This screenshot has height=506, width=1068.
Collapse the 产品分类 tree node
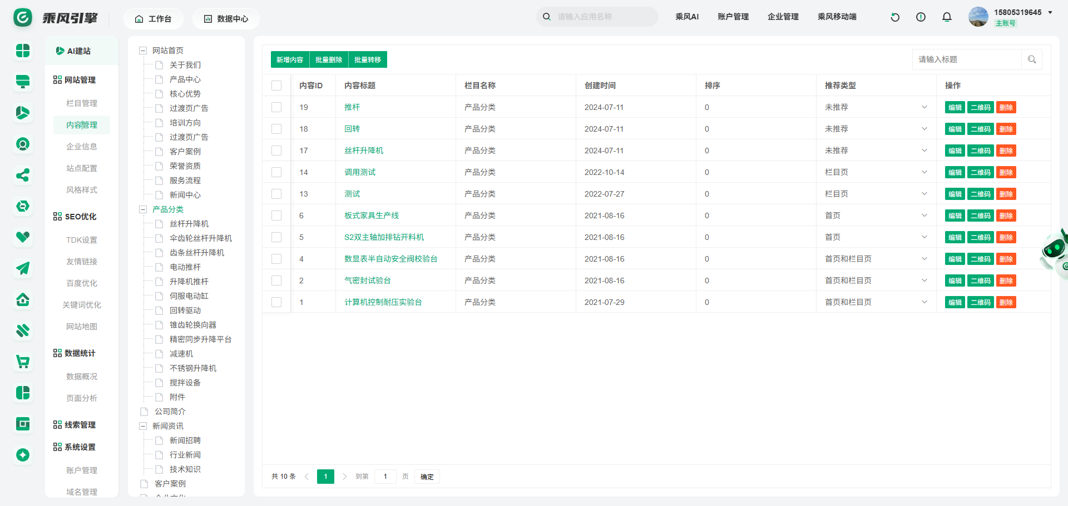pyautogui.click(x=143, y=209)
